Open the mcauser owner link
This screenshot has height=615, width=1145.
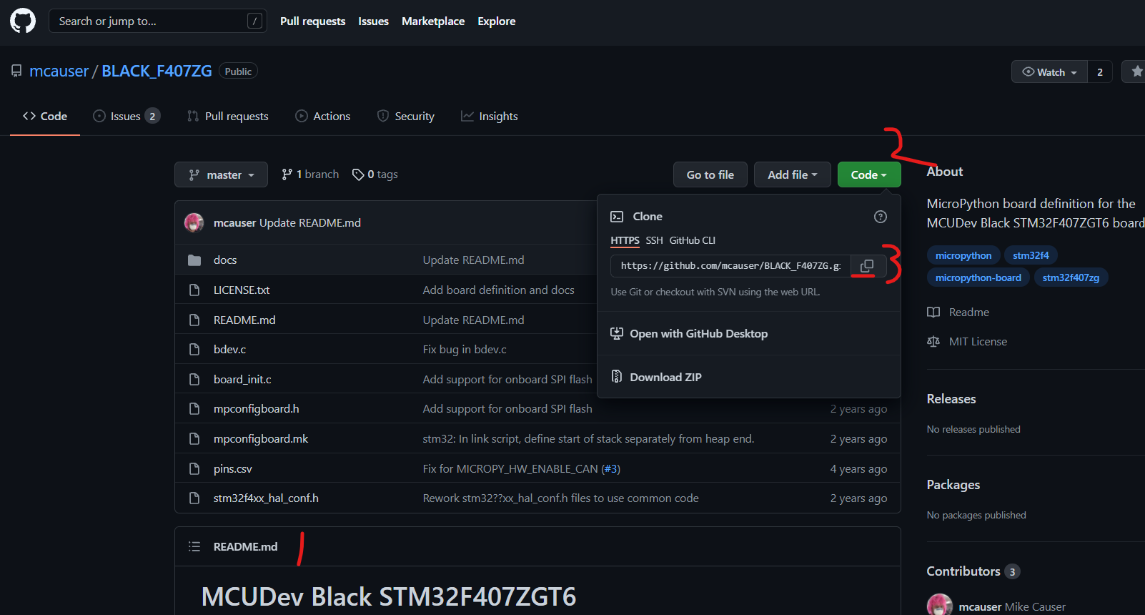pyautogui.click(x=59, y=72)
